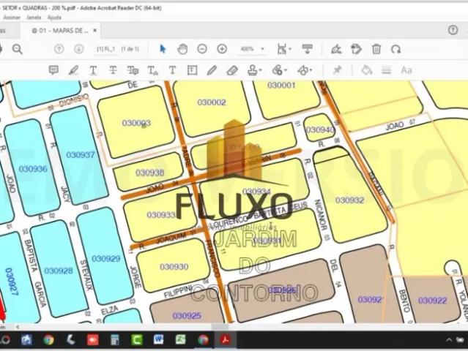Choose the pencil freehand drawing tool
This screenshot has height=351, width=468.
(x=212, y=70)
